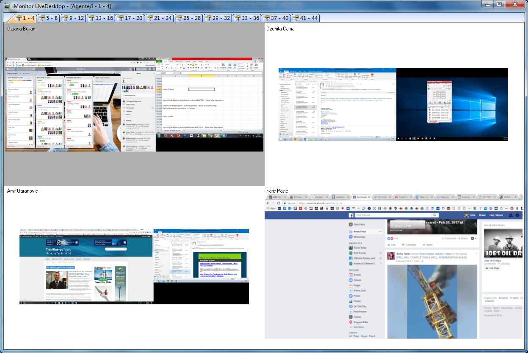
Task: Select Amir Garanovic's screen thumbnail
Action: (x=134, y=266)
